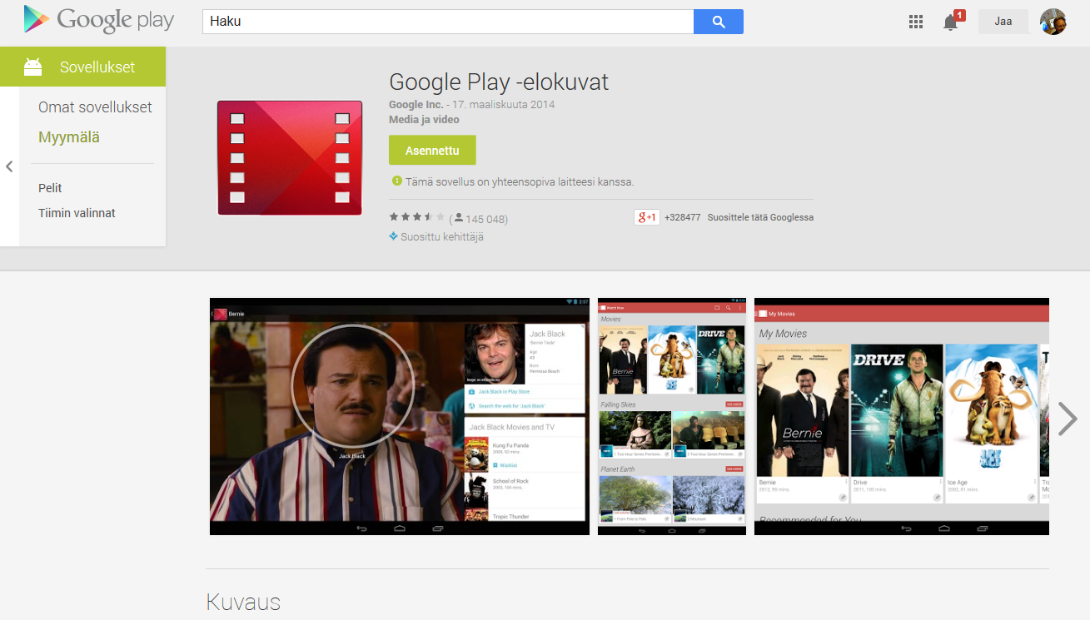Click the Google Play -elokuvat title

tap(499, 82)
